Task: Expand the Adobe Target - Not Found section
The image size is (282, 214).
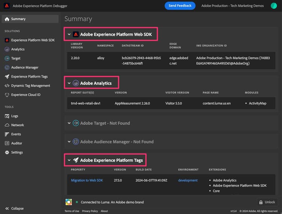Action: 69,123
